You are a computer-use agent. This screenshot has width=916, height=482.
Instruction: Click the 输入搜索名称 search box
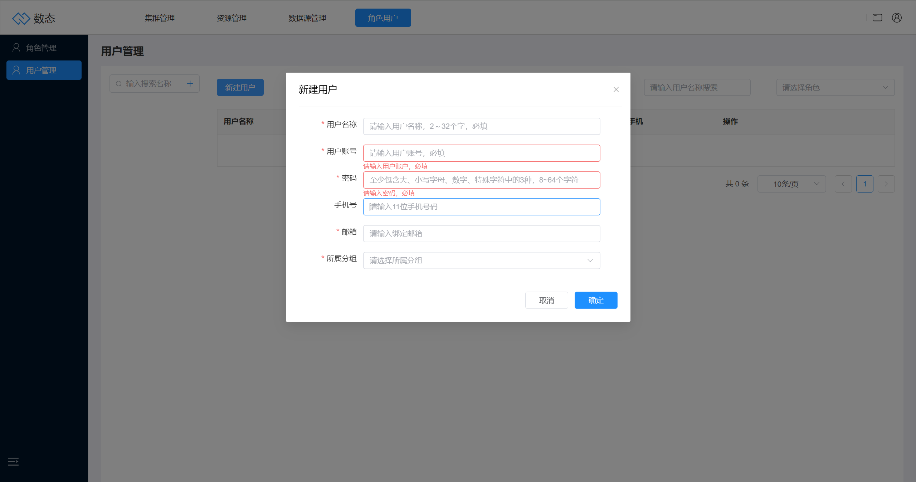click(155, 83)
